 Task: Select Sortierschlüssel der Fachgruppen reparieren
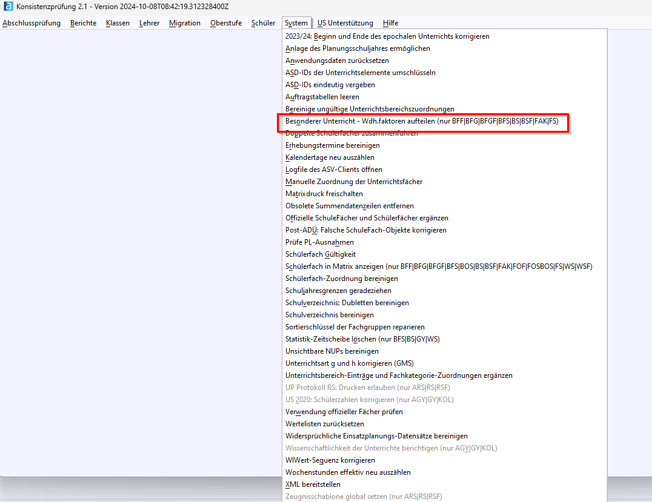[445, 326]
